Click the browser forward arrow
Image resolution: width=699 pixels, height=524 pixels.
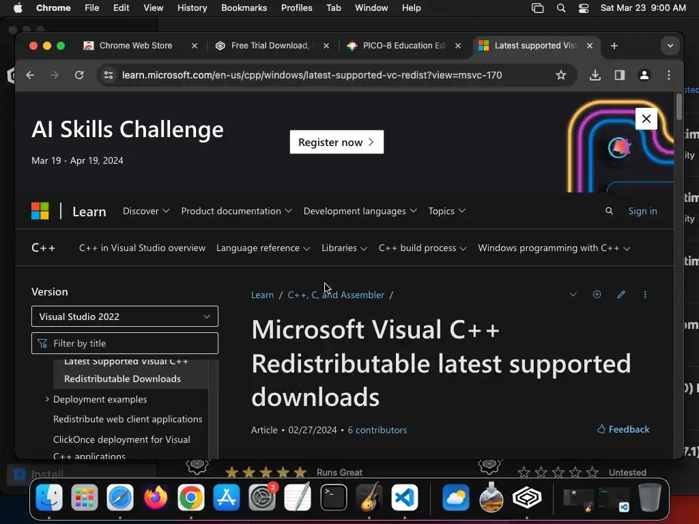point(55,75)
